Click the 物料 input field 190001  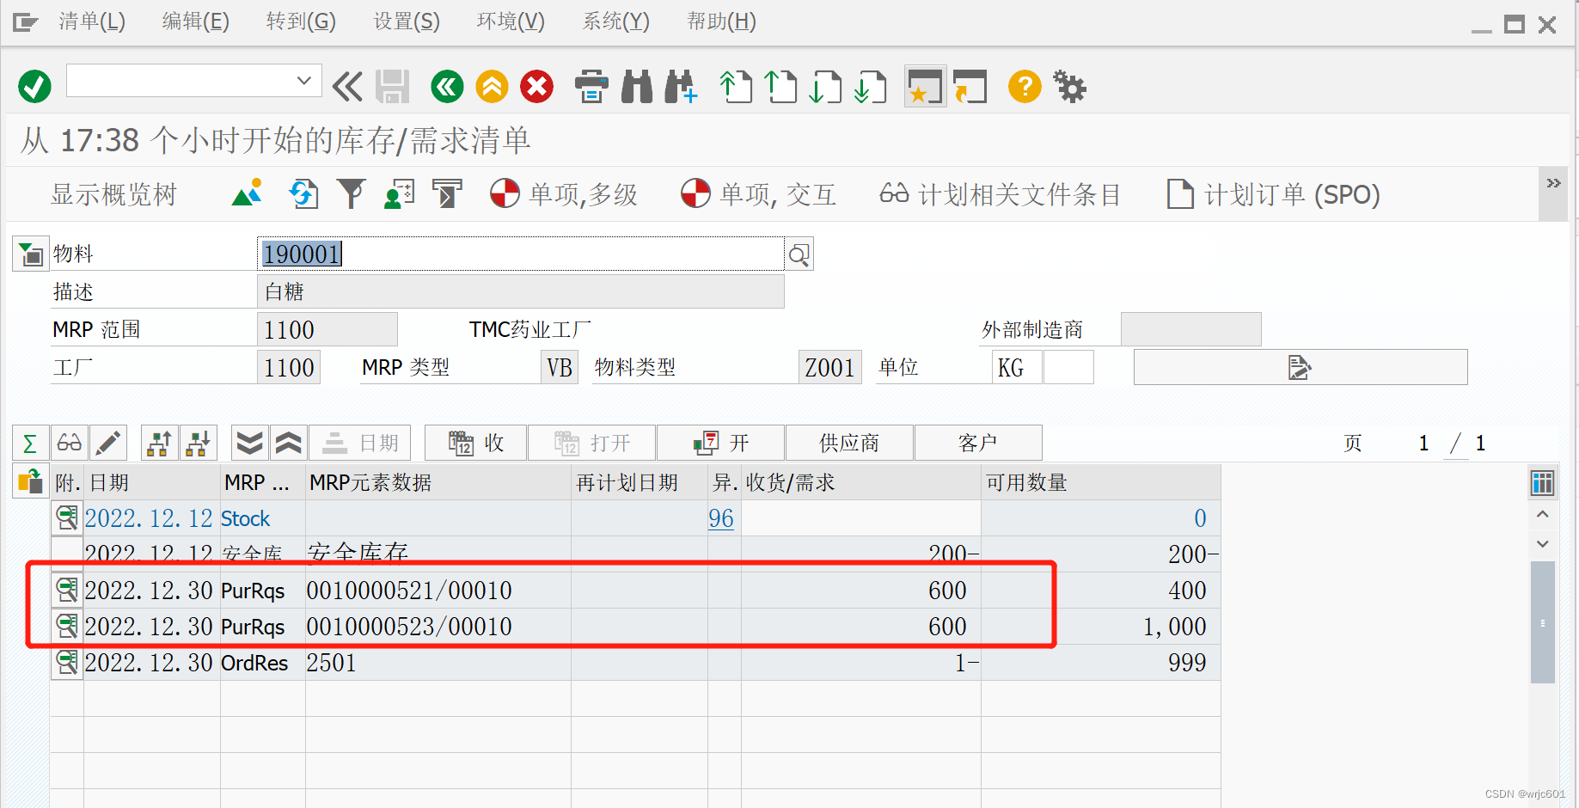(521, 254)
